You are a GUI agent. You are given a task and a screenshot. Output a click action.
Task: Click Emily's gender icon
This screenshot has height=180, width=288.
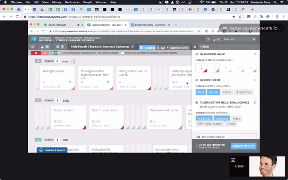point(57,101)
